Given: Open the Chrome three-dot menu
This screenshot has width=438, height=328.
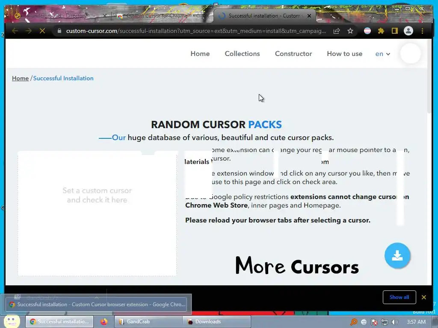Looking at the screenshot, I should pos(422,31).
